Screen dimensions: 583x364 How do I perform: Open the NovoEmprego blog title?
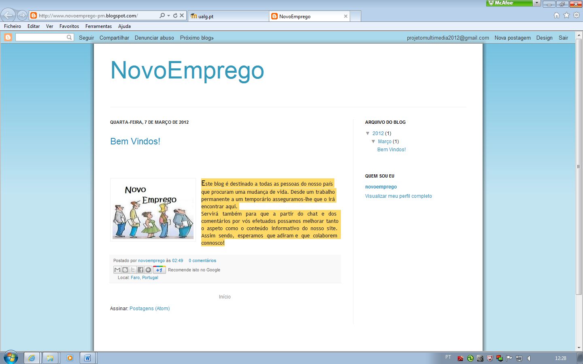click(x=187, y=70)
